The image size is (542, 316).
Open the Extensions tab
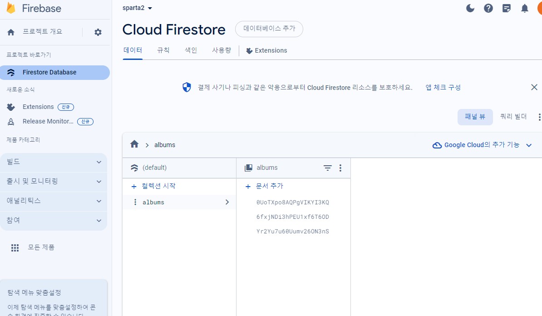[266, 50]
